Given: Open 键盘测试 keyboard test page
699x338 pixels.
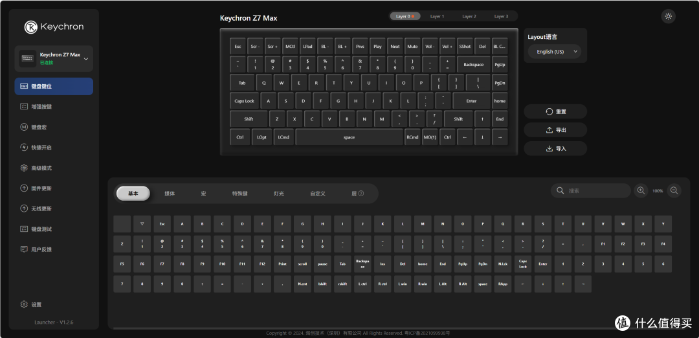Looking at the screenshot, I should coord(54,229).
